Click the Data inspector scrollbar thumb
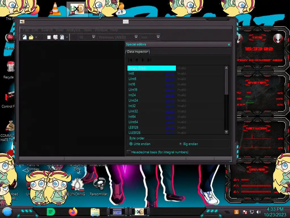 [x=226, y=82]
